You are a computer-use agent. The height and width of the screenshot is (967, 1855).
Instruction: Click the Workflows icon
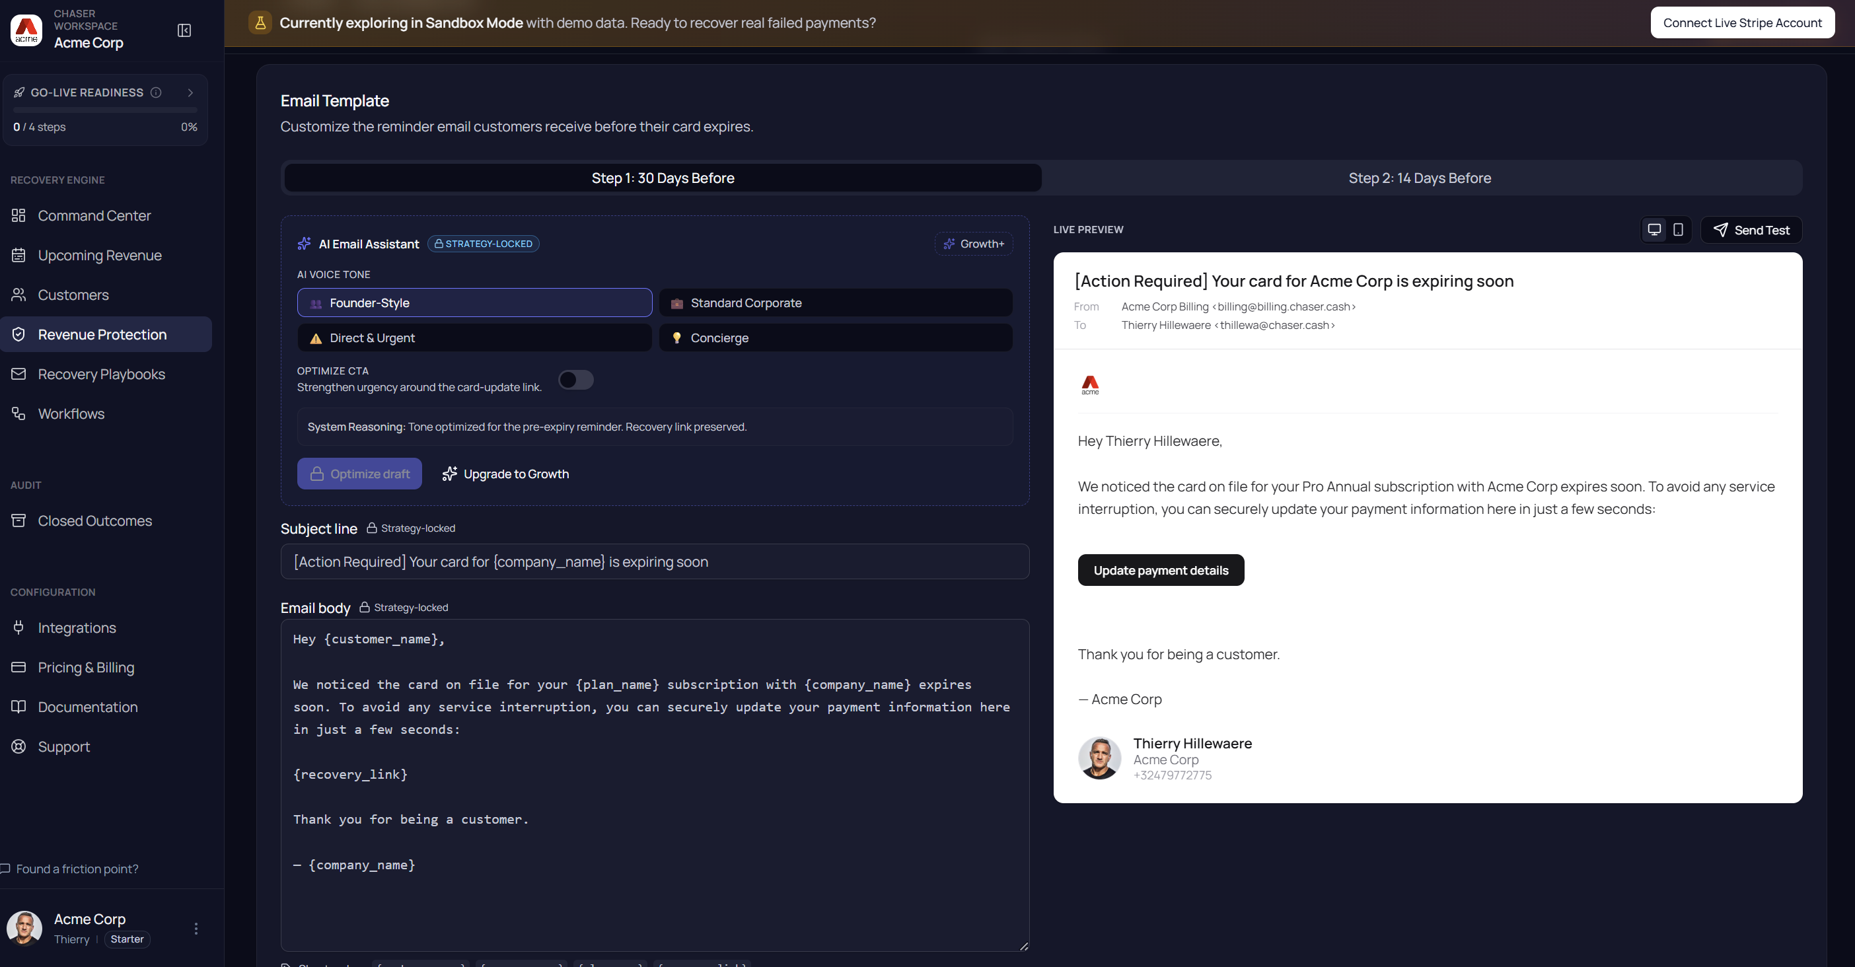[x=18, y=413]
